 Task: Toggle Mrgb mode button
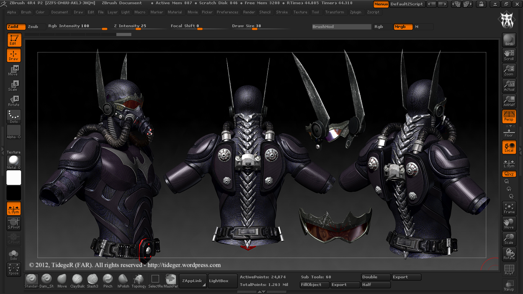(403, 27)
